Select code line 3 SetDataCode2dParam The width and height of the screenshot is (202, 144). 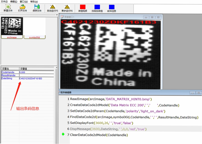(x=118, y=111)
